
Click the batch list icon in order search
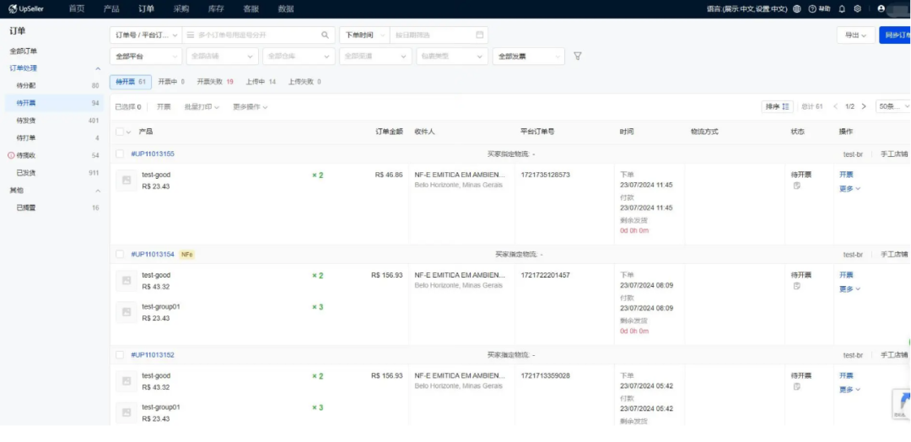point(191,35)
